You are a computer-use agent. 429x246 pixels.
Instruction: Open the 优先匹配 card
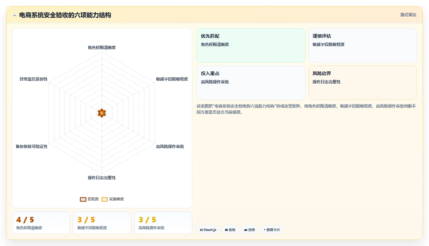pos(251,45)
